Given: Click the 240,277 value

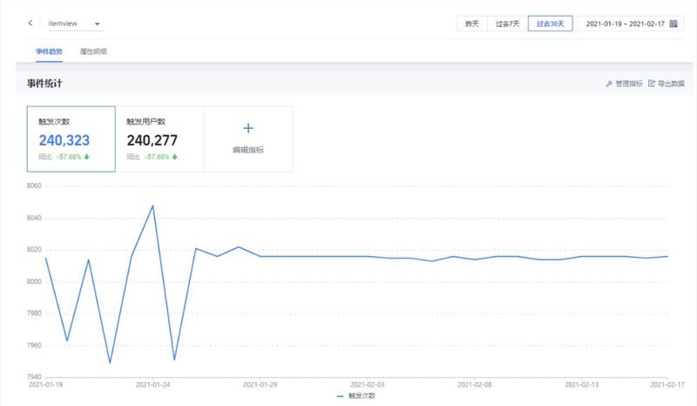Looking at the screenshot, I should [152, 140].
